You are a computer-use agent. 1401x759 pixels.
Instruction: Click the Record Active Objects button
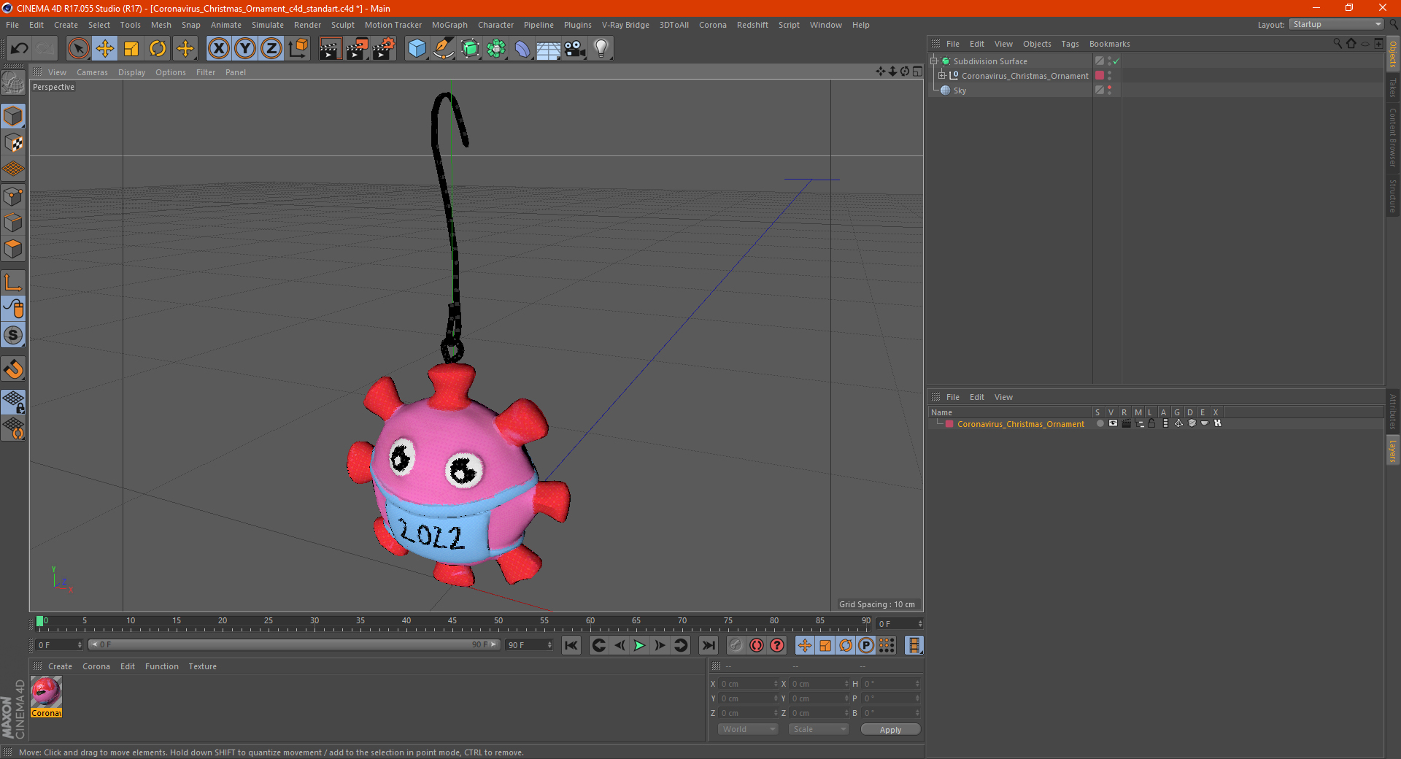click(736, 645)
